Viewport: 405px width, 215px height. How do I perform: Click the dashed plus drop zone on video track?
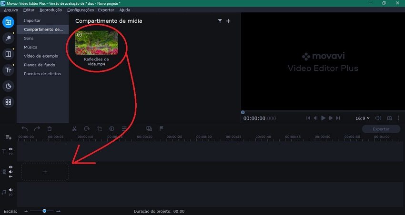(x=45, y=172)
